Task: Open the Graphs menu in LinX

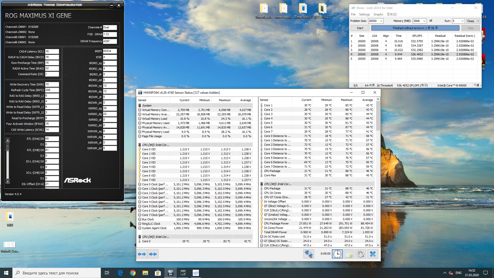Action: point(378,14)
